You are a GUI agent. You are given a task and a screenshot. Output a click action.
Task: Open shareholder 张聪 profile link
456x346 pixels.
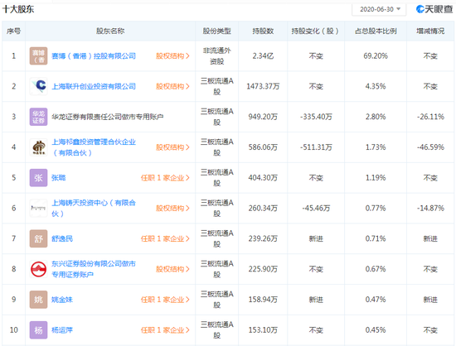(x=59, y=178)
